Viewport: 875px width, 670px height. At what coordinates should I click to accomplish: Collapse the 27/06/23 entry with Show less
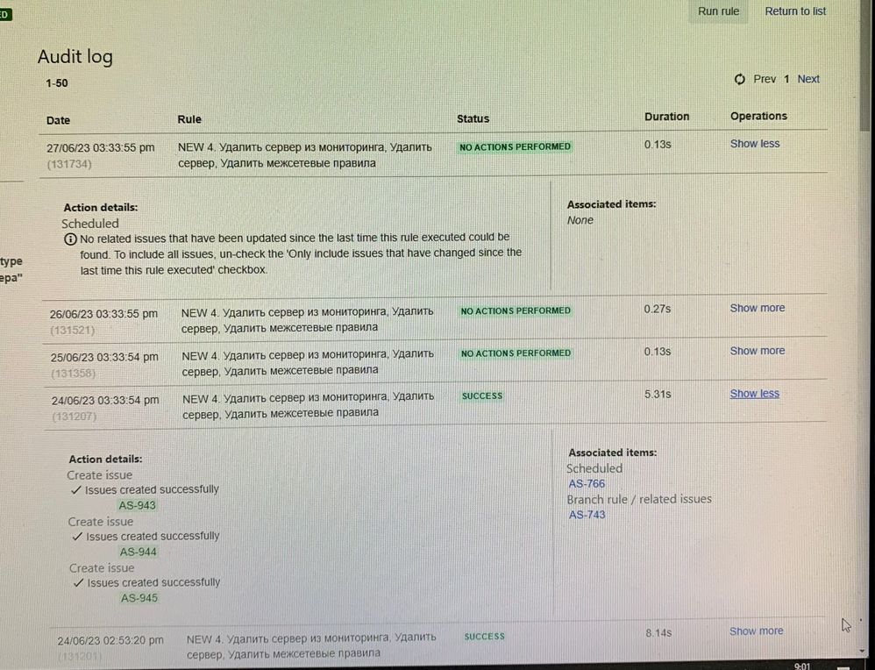(x=755, y=144)
